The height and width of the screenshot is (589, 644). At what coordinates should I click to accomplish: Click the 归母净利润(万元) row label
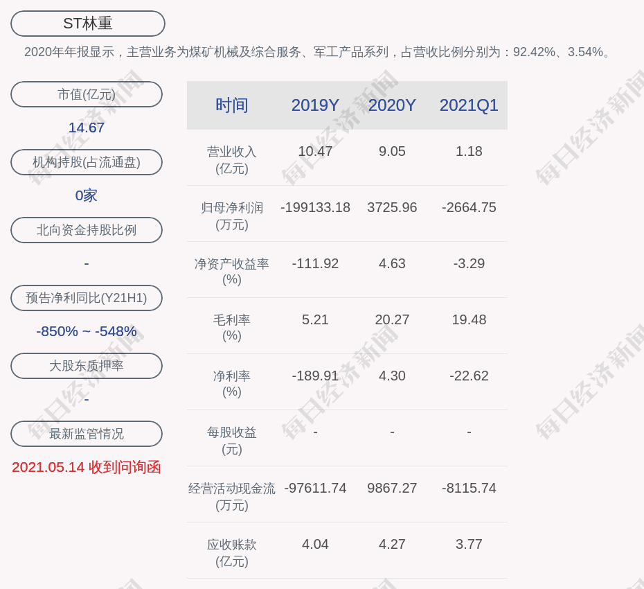(232, 216)
